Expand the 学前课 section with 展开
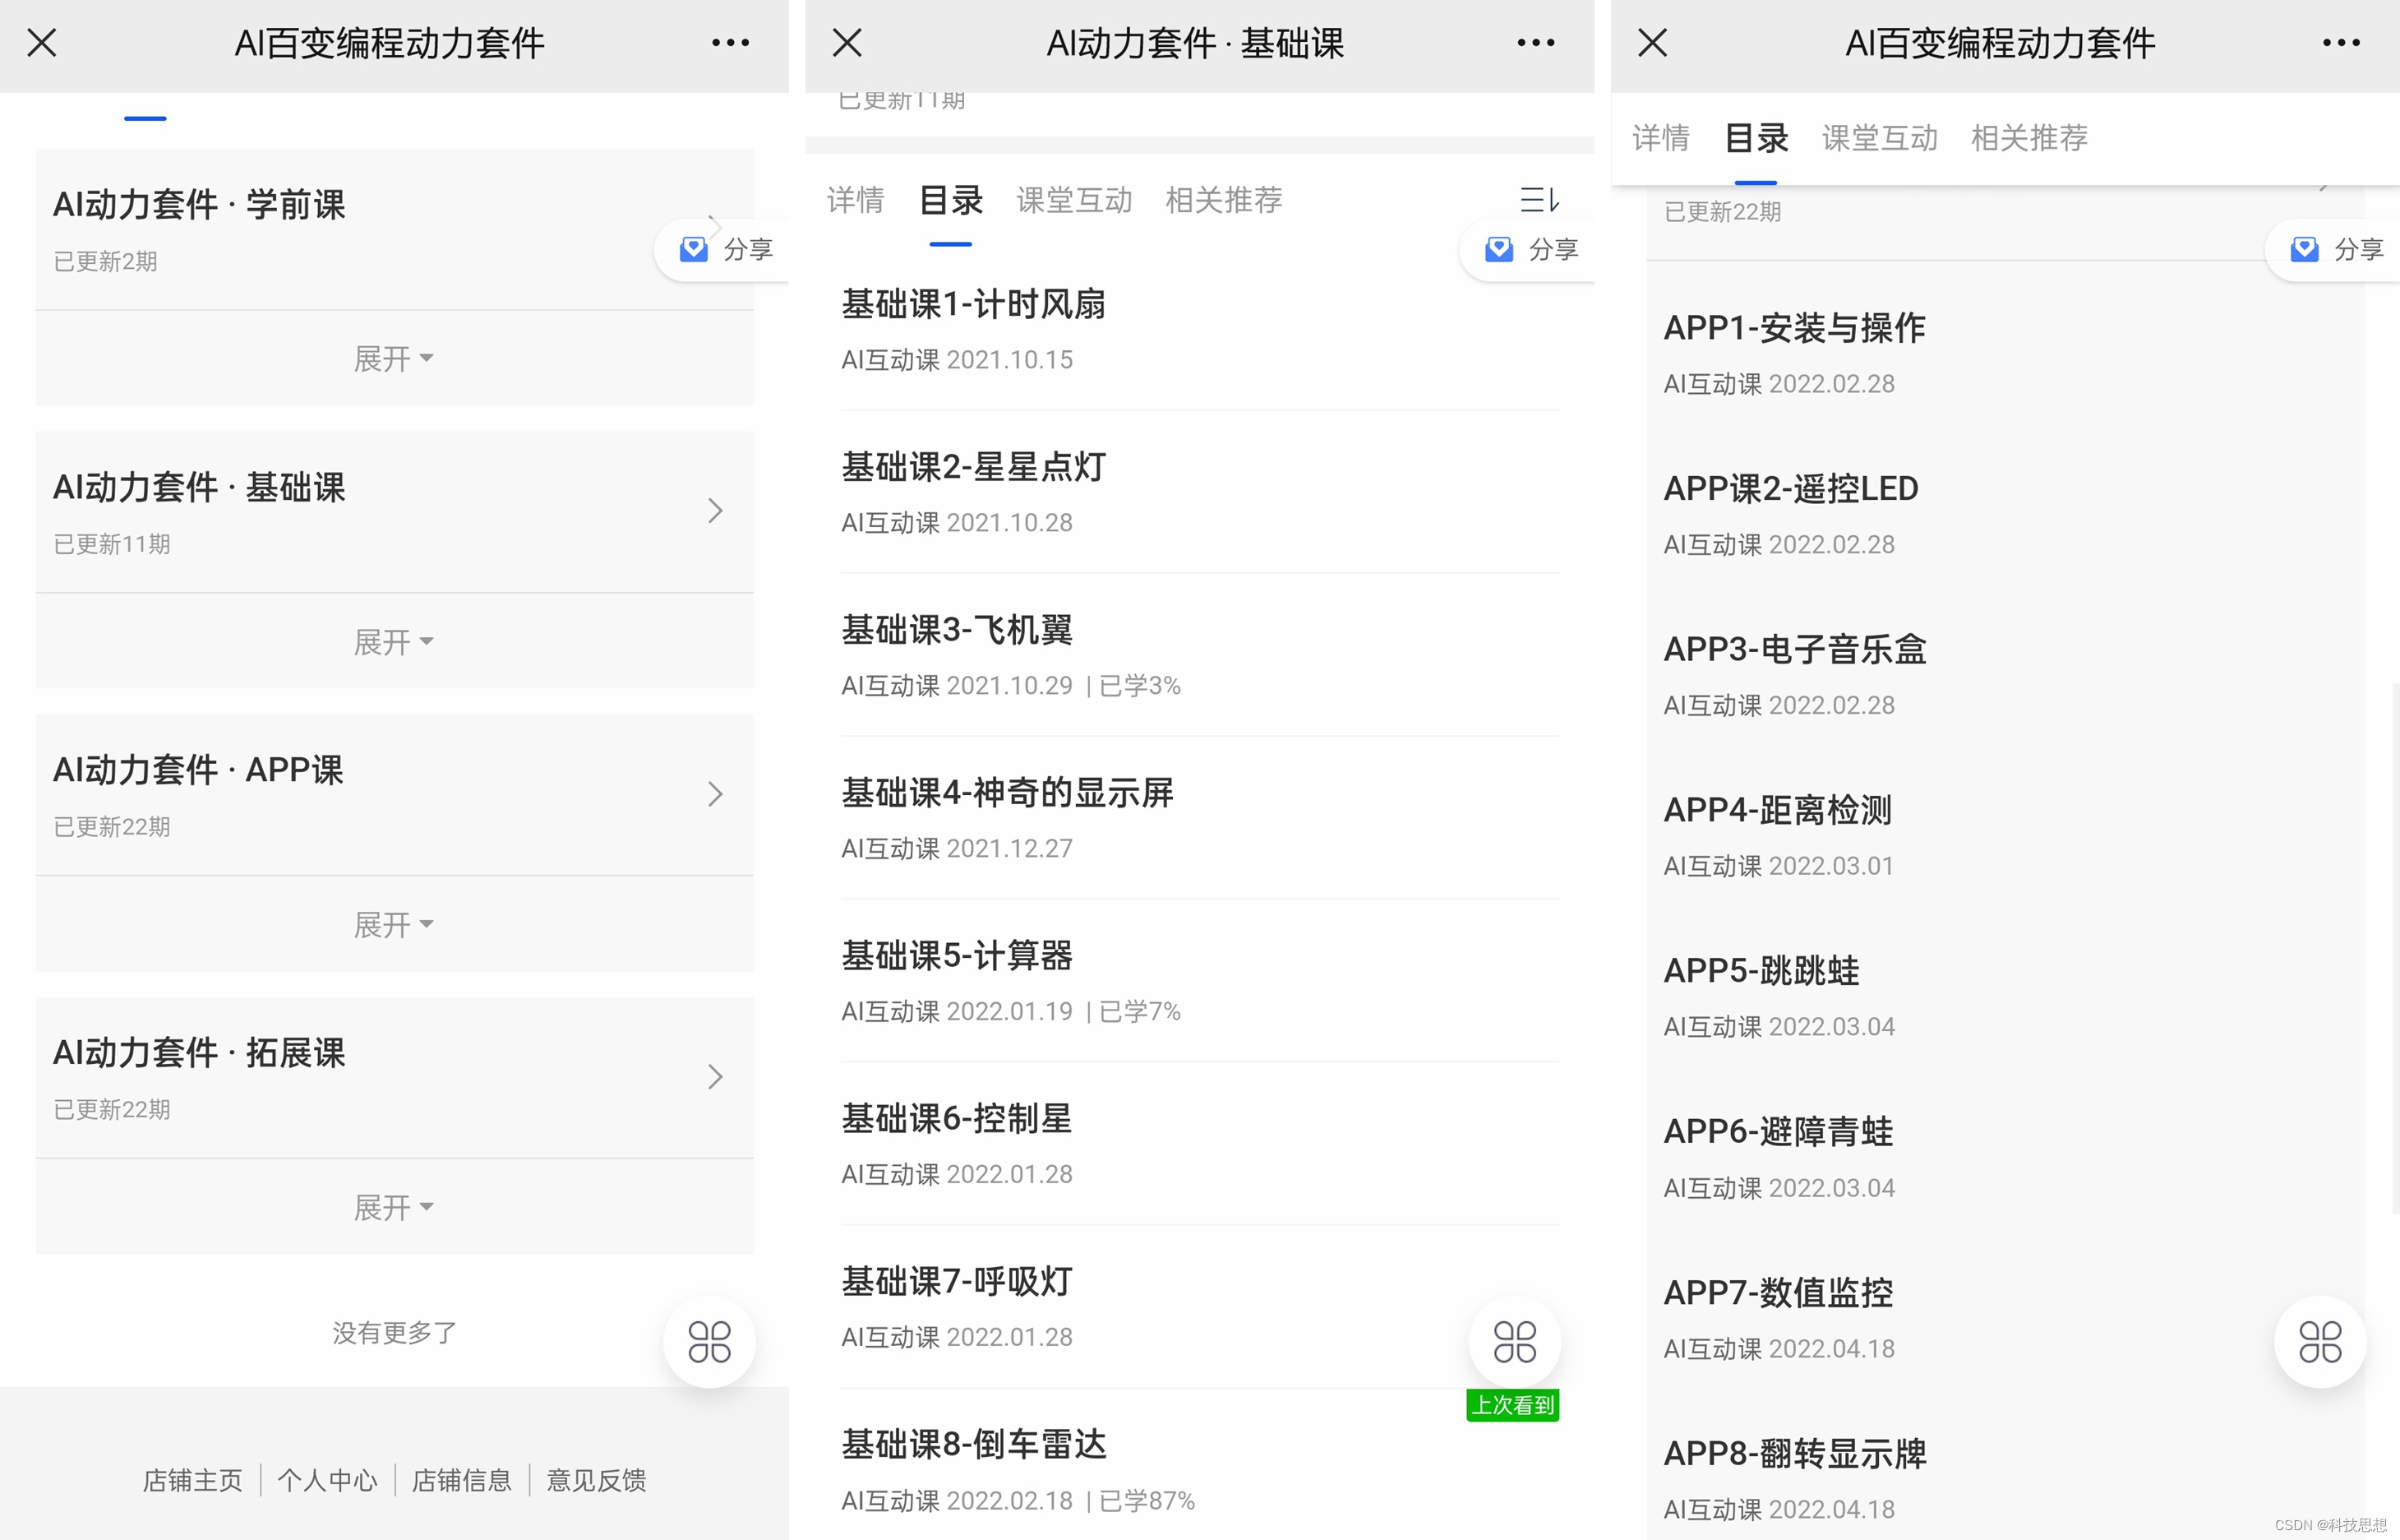2400x1540 pixels. click(x=394, y=358)
